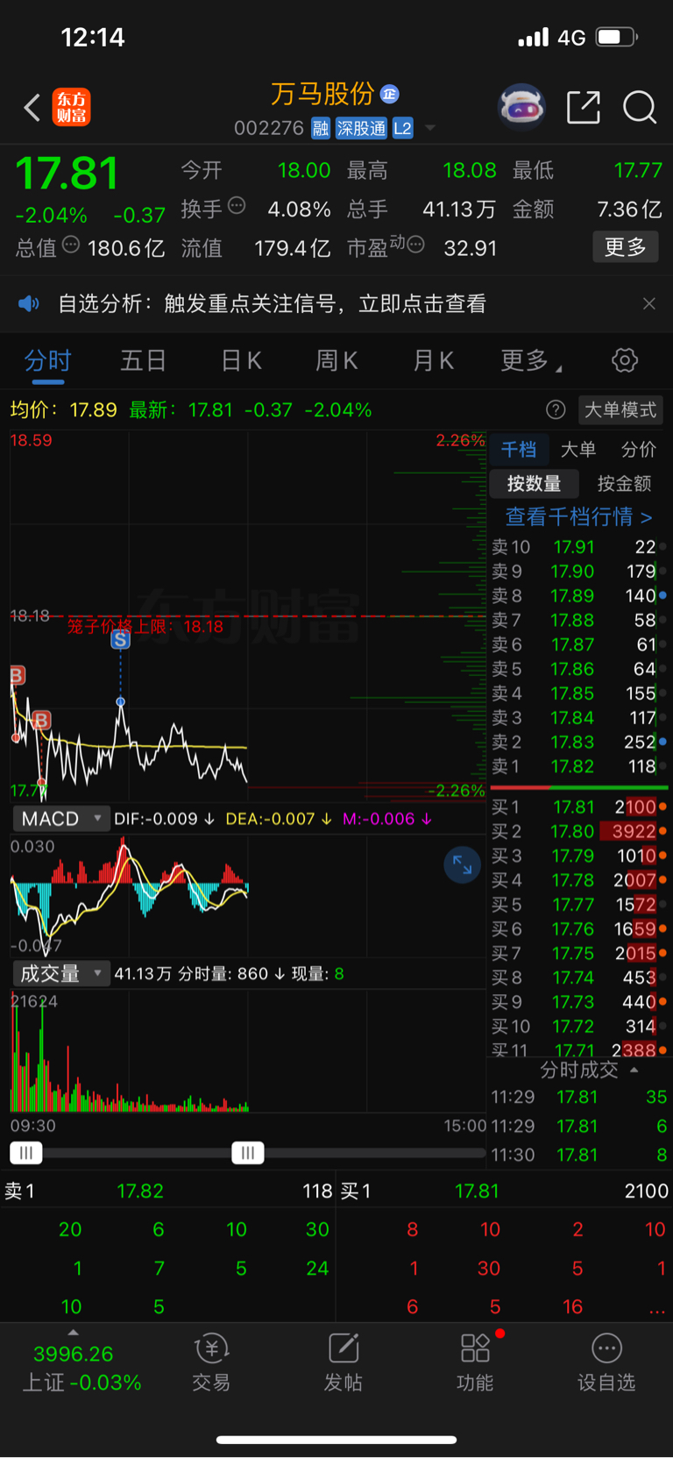Open chart settings gear
This screenshot has width=673, height=1458.
click(x=625, y=360)
